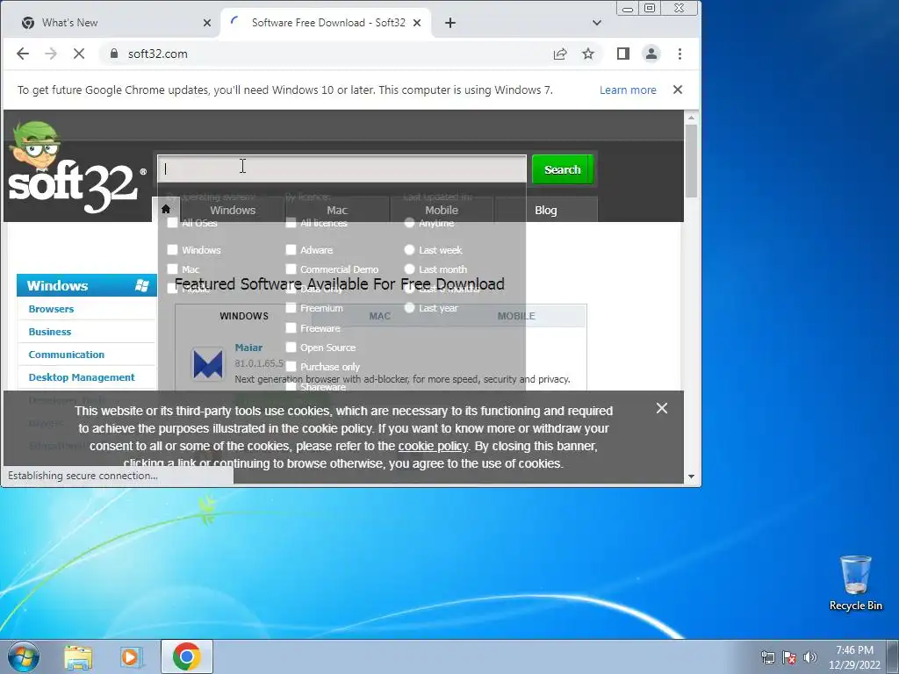Click inside the Soft32 search field
899x674 pixels.
[x=342, y=168]
